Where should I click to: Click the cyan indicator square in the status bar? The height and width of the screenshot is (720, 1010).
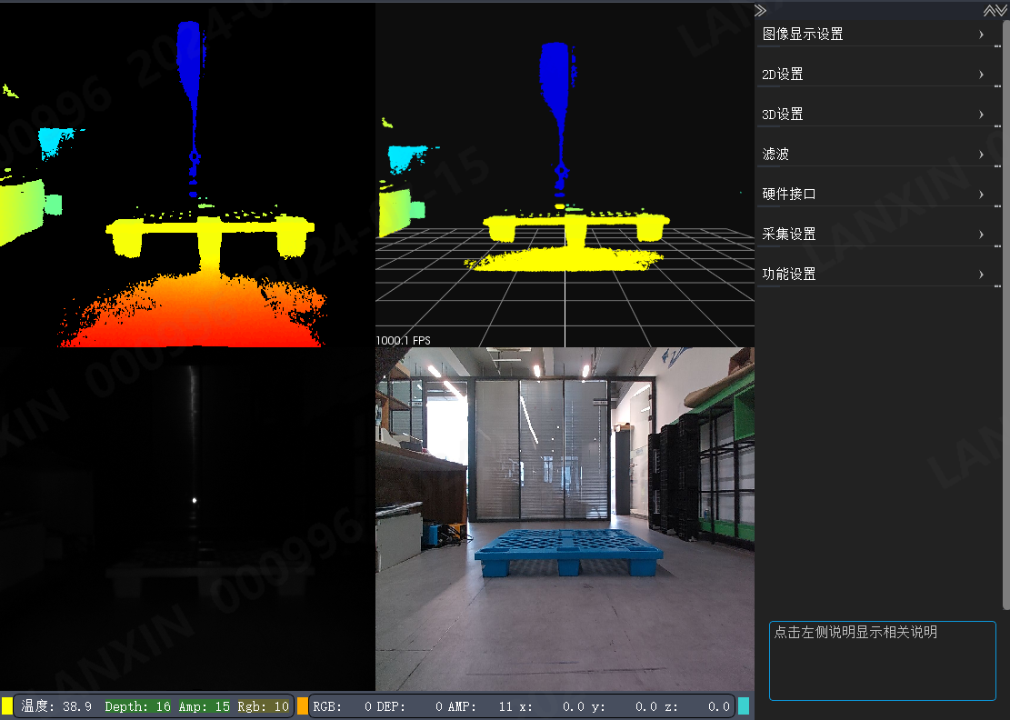(744, 705)
